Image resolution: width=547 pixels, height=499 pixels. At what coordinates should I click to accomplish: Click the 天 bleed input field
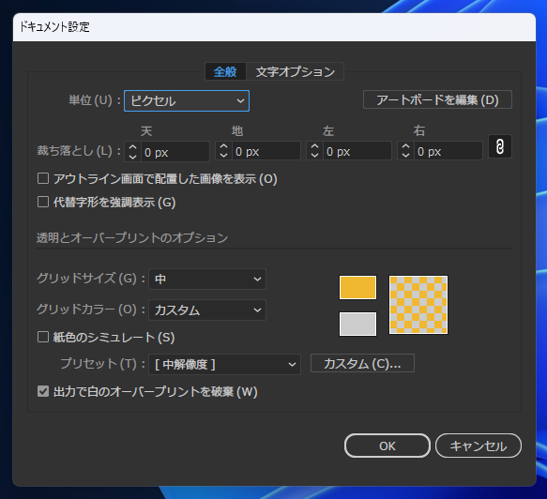click(x=175, y=152)
